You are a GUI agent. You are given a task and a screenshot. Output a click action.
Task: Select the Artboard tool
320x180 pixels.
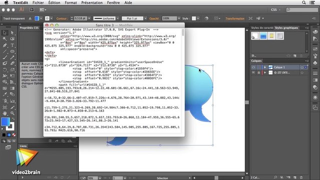5,107
